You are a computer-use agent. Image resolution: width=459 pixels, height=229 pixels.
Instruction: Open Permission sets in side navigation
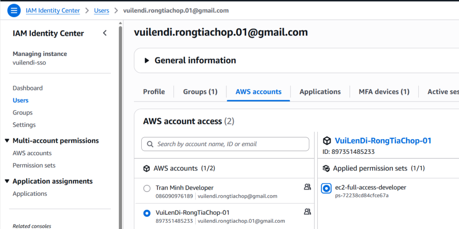coord(34,165)
